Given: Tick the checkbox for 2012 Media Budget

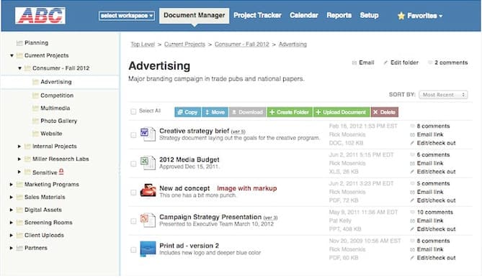Looking at the screenshot, I should (133, 164).
